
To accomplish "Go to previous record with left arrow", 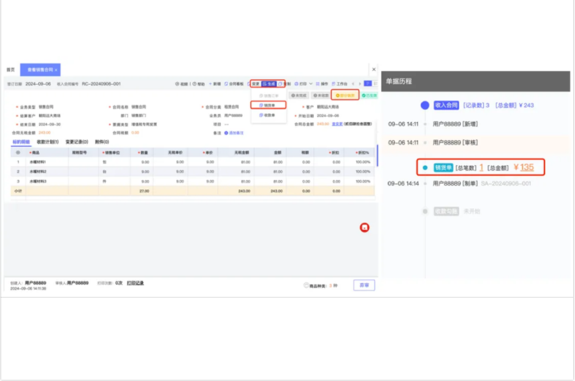I will (353, 84).
